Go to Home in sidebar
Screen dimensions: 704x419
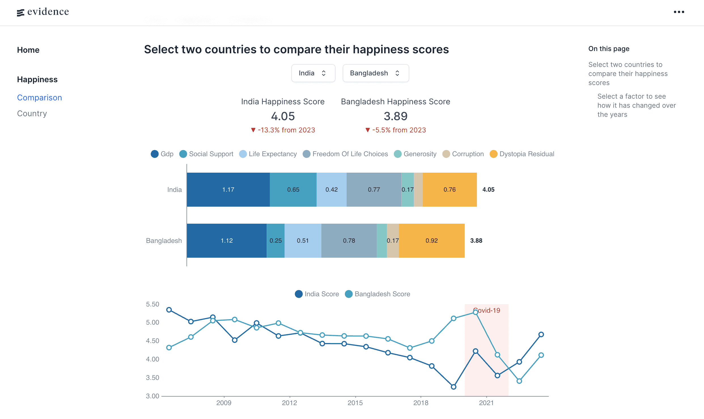[28, 50]
